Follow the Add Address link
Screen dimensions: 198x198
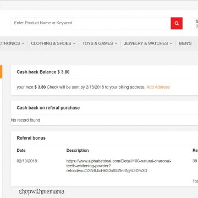coord(158,87)
